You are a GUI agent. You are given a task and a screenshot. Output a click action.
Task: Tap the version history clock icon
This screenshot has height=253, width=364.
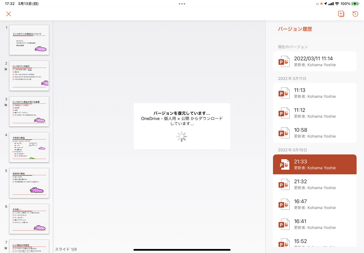(355, 14)
